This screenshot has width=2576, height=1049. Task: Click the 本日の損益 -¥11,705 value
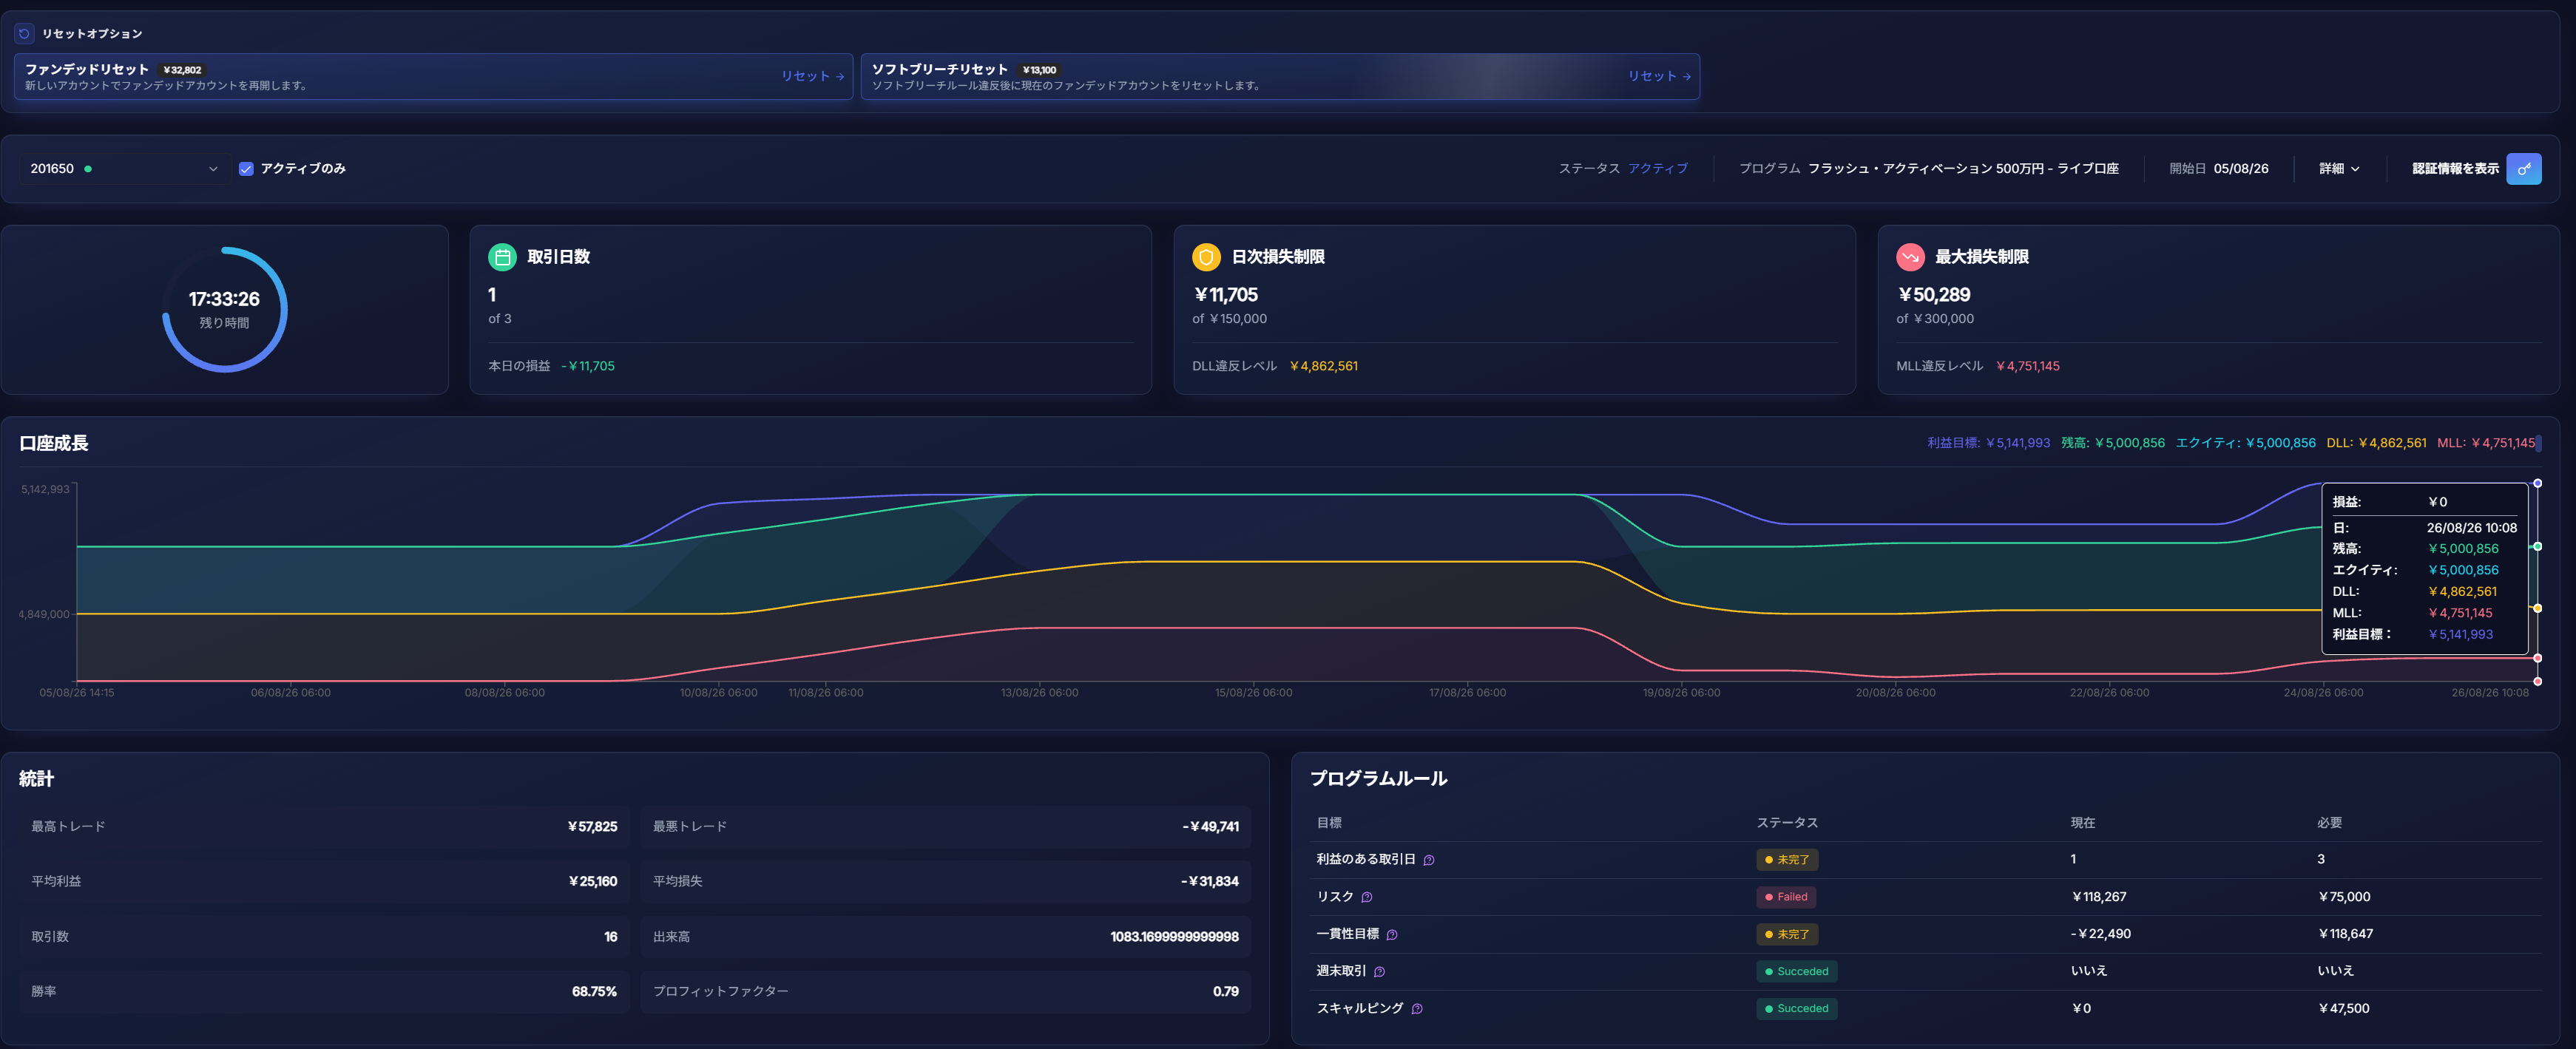pos(588,366)
